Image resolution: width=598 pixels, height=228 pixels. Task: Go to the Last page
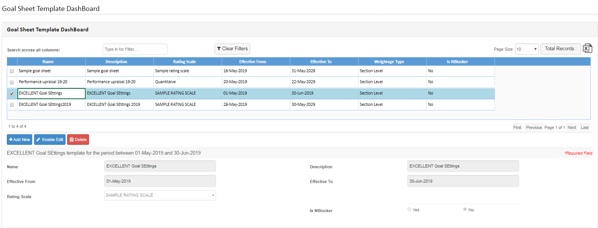pyautogui.click(x=585, y=127)
